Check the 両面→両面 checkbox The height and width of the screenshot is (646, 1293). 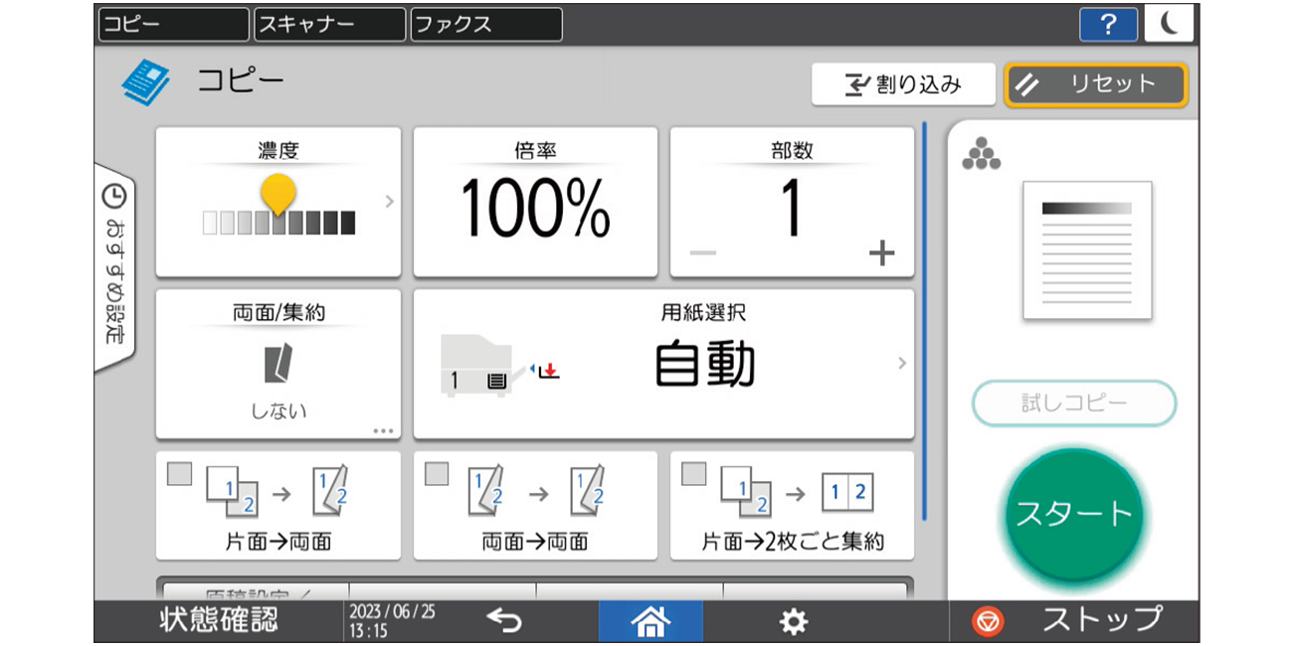pos(437,474)
